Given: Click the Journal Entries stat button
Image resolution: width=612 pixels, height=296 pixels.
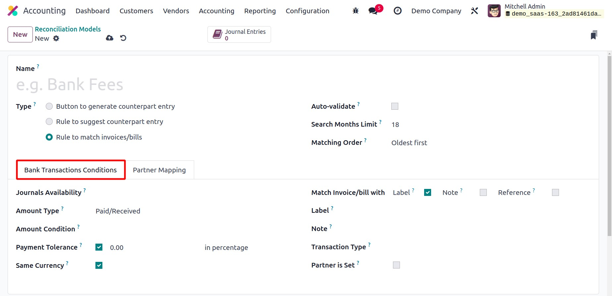Looking at the screenshot, I should point(239,35).
